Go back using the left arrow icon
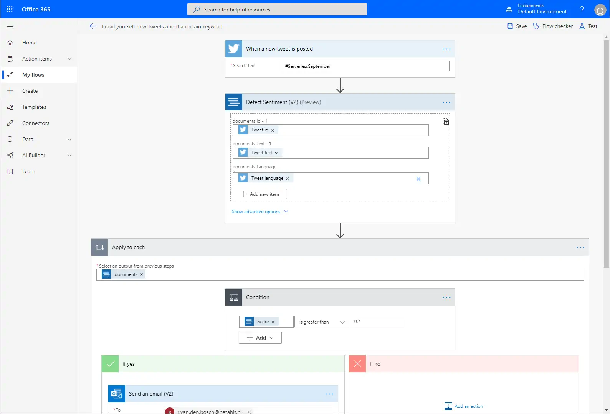The width and height of the screenshot is (610, 414). (x=93, y=26)
